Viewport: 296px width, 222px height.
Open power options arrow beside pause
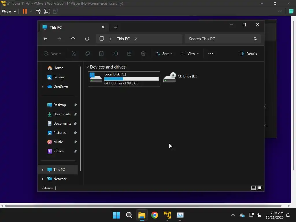click(x=31, y=11)
